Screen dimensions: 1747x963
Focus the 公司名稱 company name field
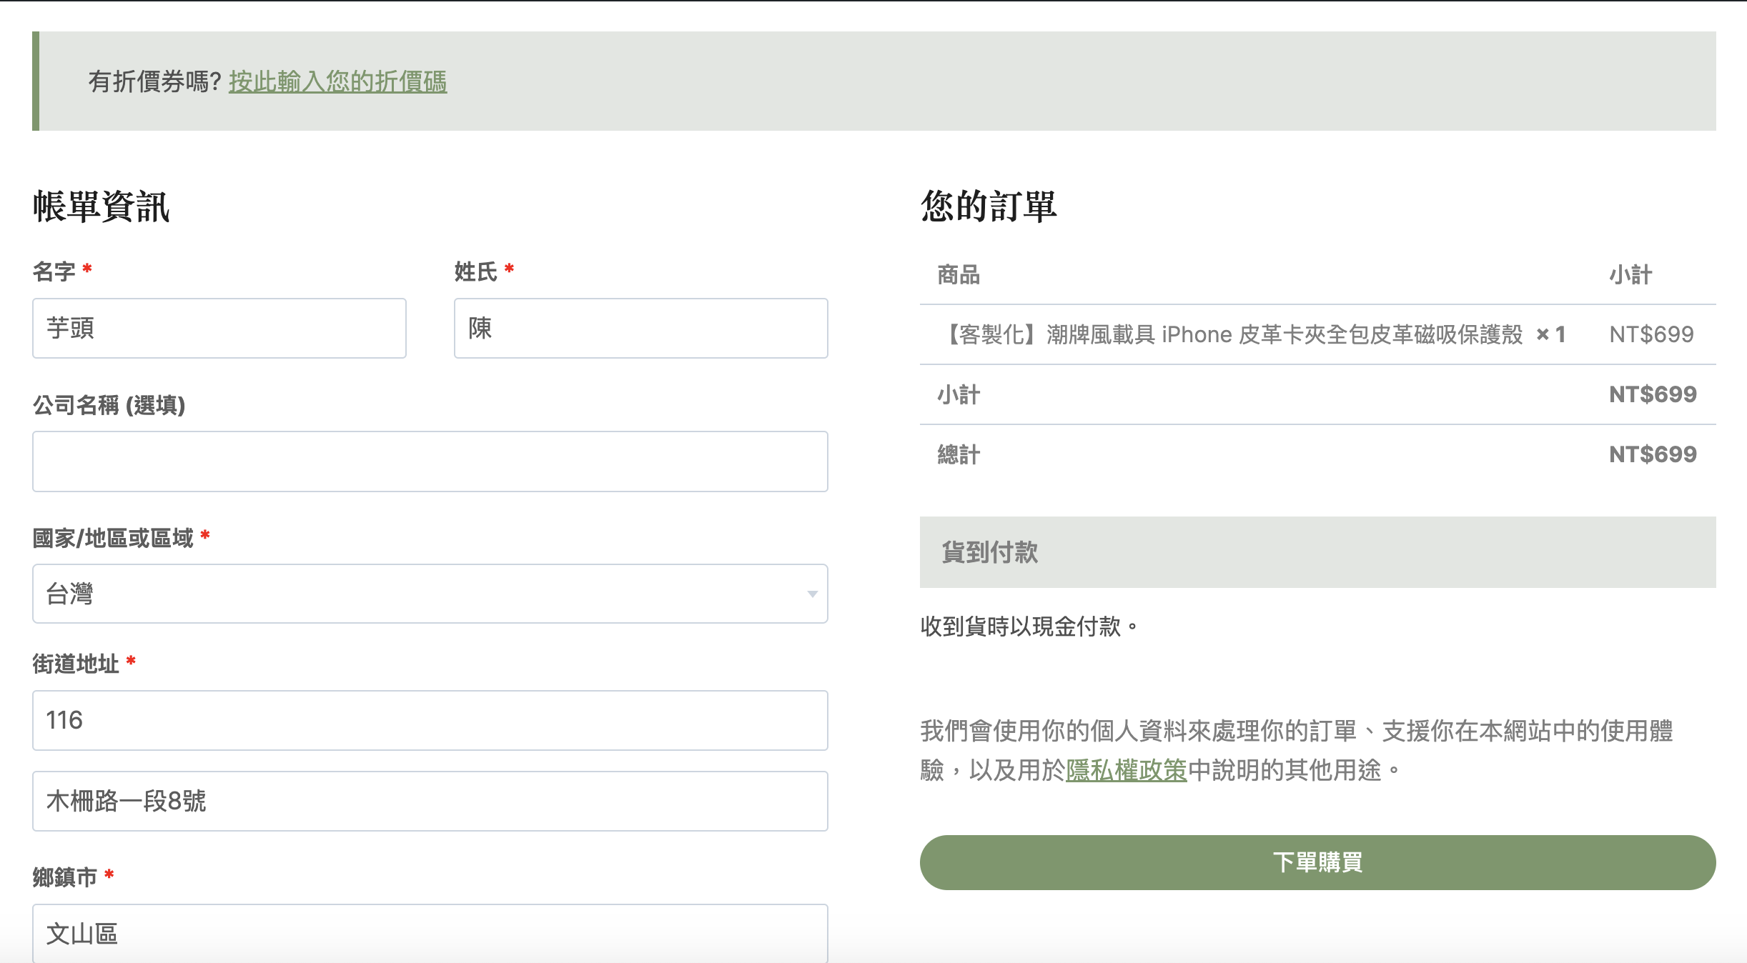point(430,461)
